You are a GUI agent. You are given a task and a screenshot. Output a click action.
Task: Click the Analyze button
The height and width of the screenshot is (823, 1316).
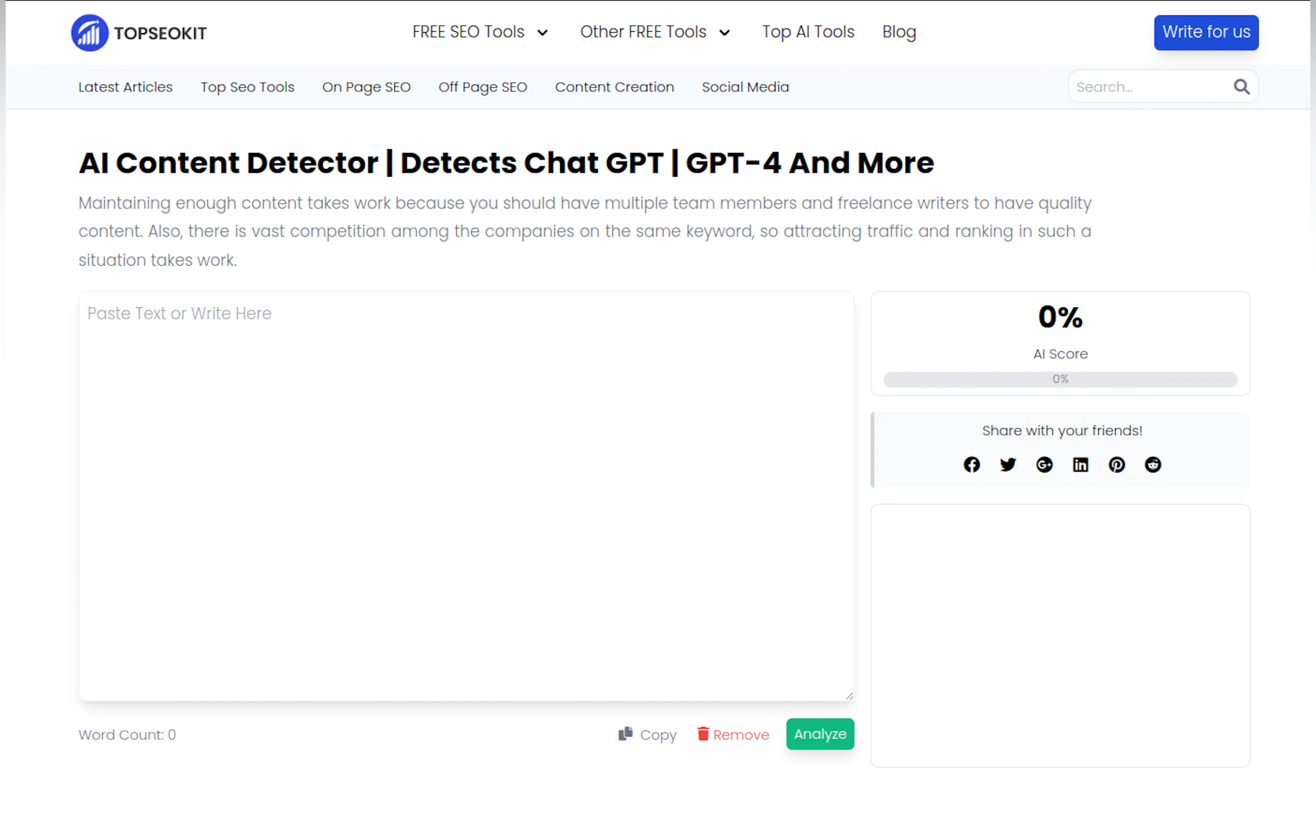(819, 734)
